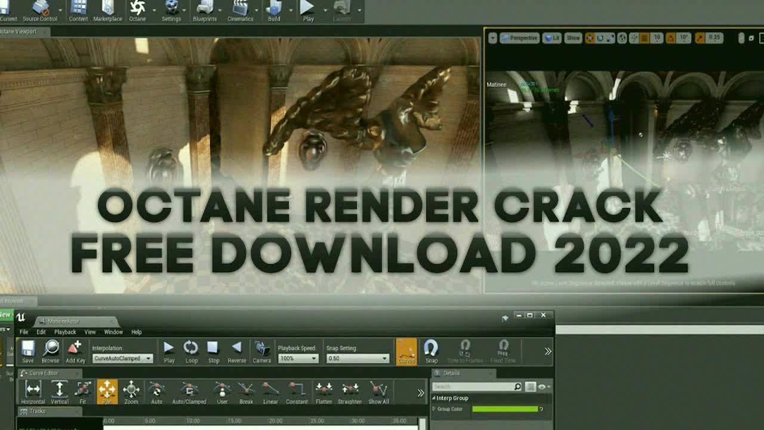764x430 pixels.
Task: Play the Matinee sequence
Action: pos(169,352)
